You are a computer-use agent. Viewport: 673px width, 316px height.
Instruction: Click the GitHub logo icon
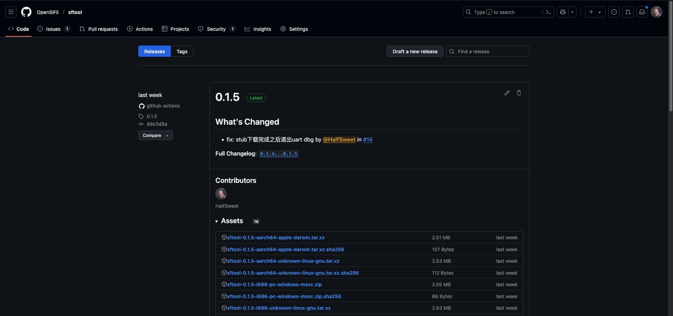coord(26,12)
